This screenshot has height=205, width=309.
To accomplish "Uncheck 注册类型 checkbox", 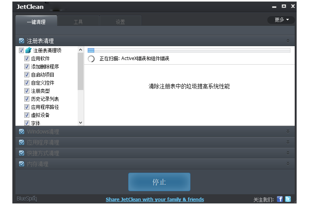I will pyautogui.click(x=27, y=91).
